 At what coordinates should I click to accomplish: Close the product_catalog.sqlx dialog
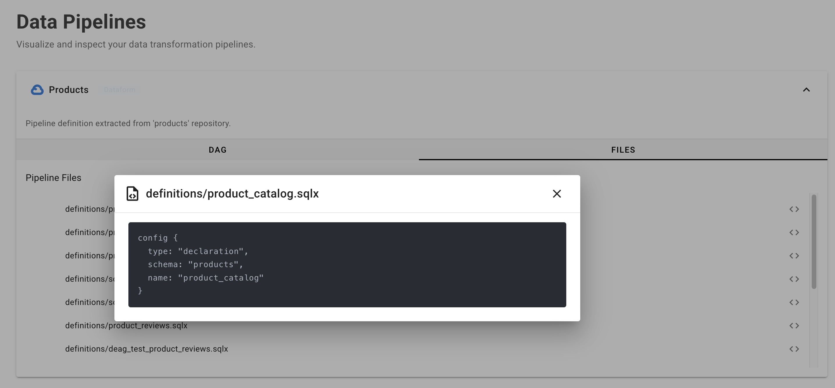557,193
